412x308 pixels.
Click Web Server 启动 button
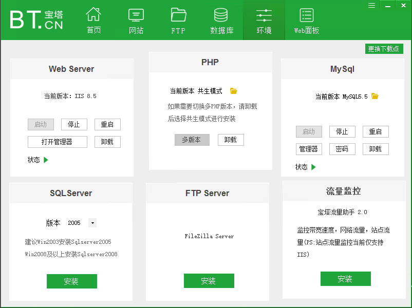click(x=41, y=124)
